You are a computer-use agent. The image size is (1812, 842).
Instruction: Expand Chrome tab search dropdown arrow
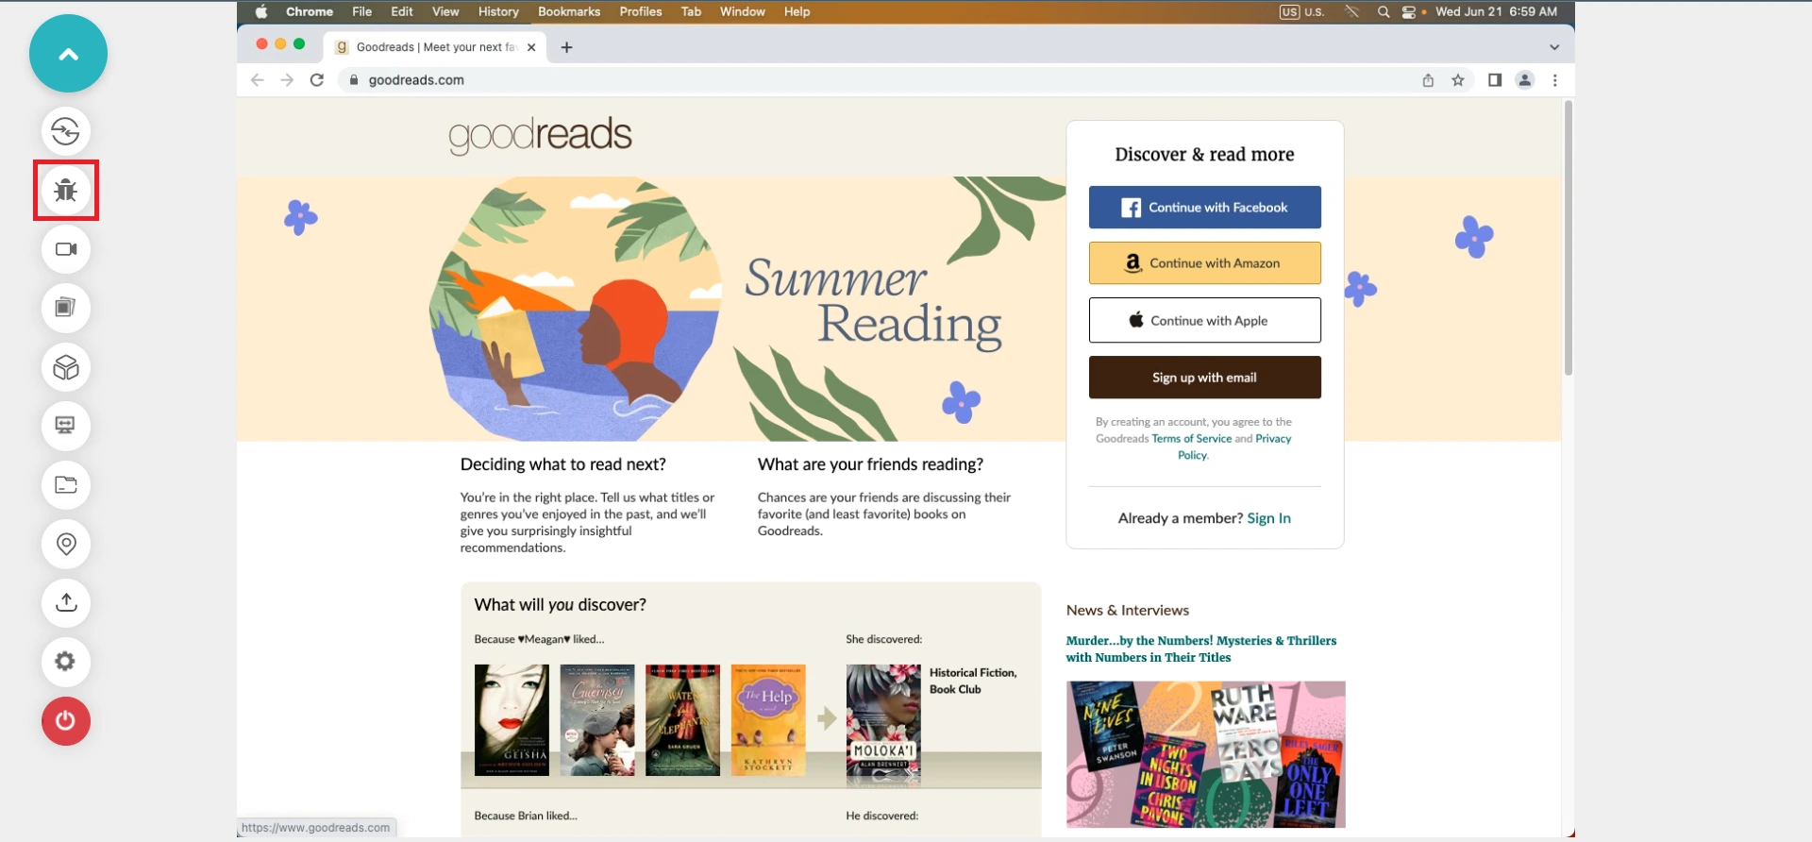[1554, 47]
